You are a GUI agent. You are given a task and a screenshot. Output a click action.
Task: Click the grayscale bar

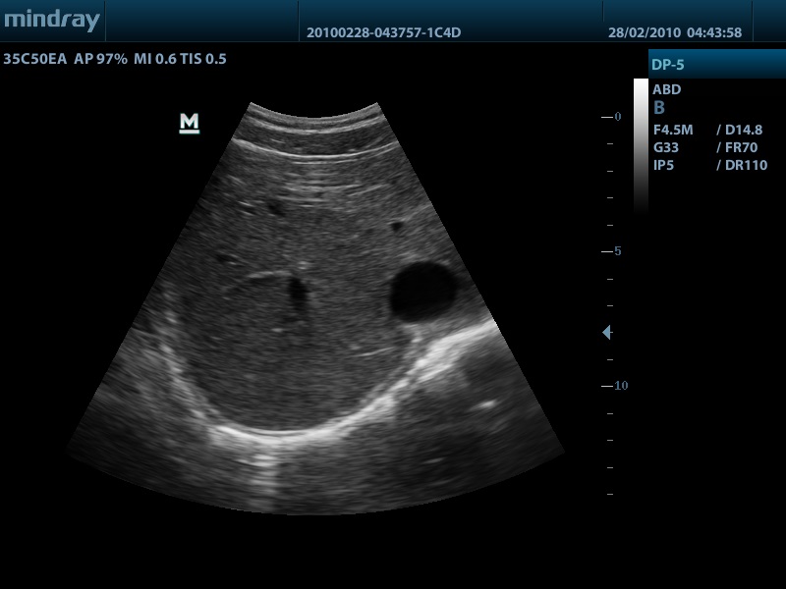coord(641,145)
